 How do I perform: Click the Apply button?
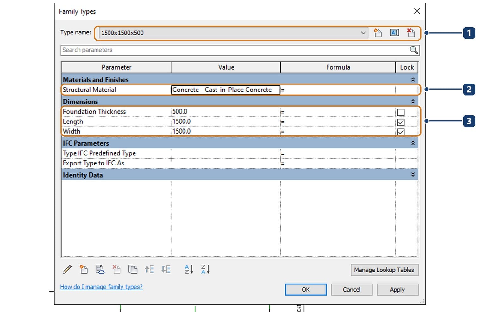(397, 290)
